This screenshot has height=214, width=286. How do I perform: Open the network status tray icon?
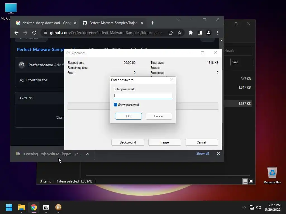[252, 207]
